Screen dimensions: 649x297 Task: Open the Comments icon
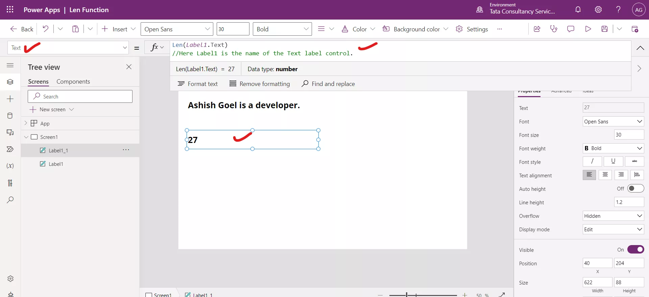[x=571, y=29]
